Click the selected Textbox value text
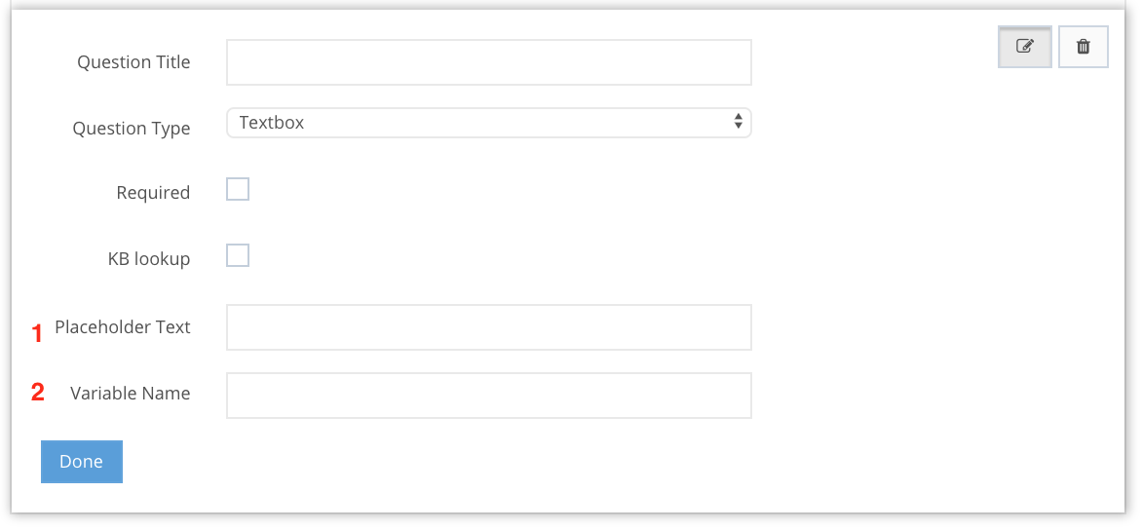 (272, 123)
